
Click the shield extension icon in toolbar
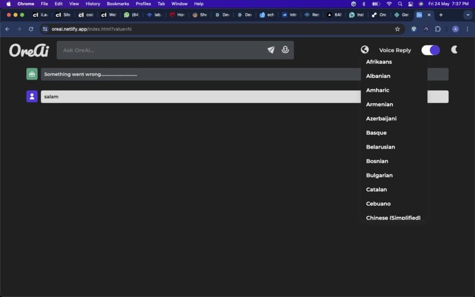[414, 29]
